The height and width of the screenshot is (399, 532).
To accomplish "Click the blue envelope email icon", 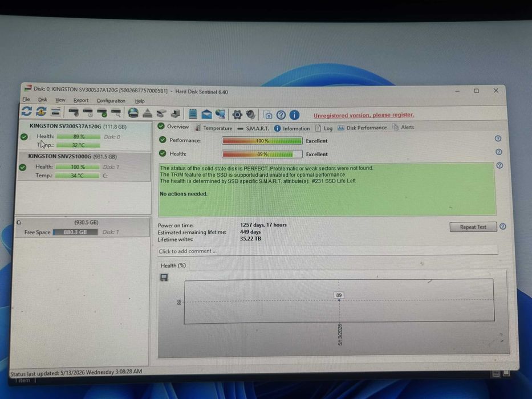I will click(x=206, y=115).
